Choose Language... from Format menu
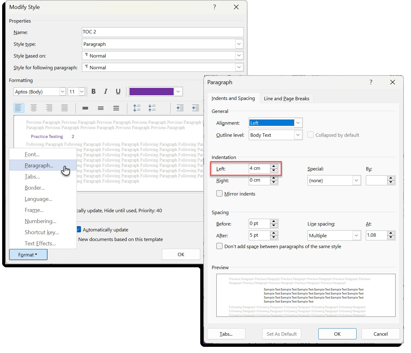 click(x=43, y=199)
